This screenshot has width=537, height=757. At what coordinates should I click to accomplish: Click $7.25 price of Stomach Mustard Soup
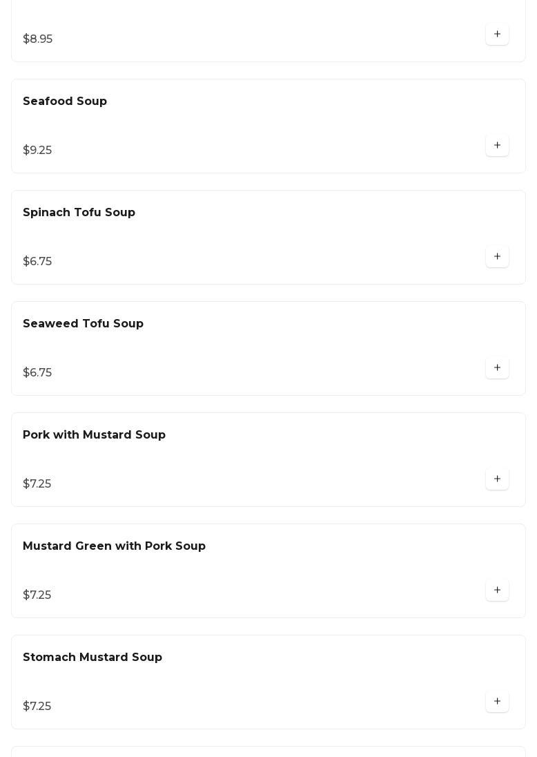[37, 707]
